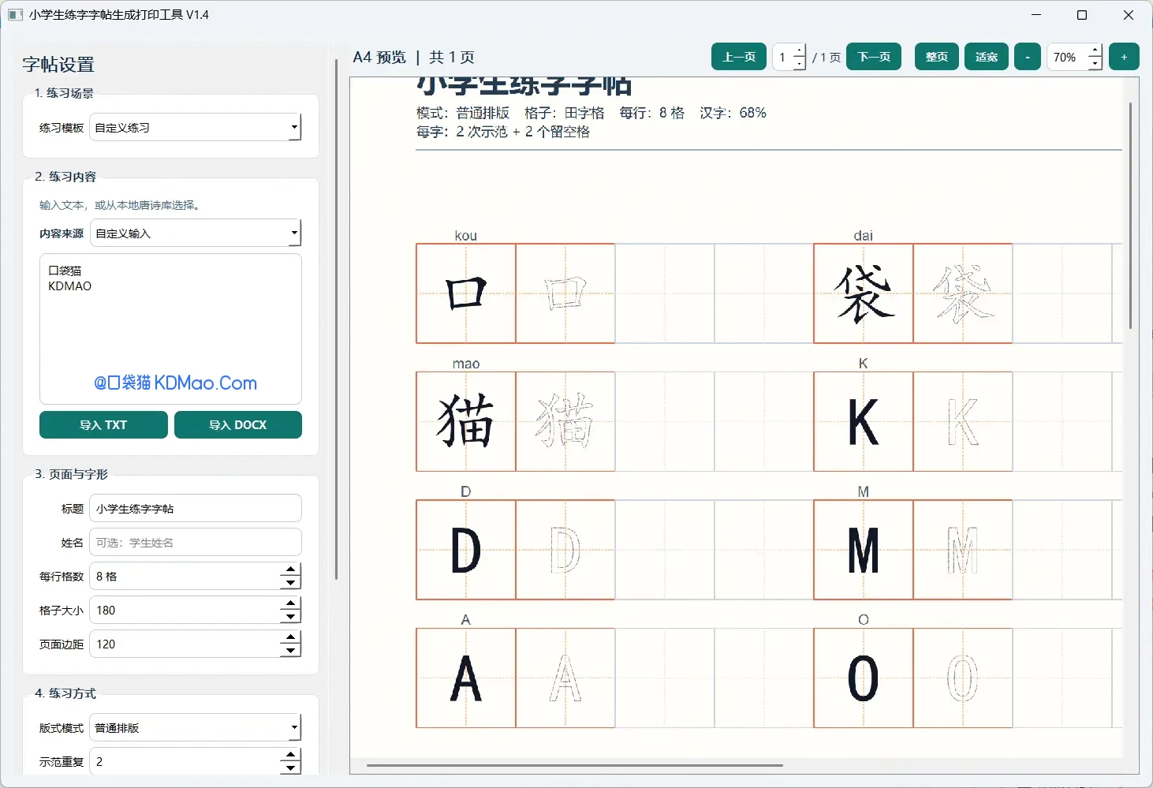The height and width of the screenshot is (788, 1153).
Task: Decrease zoom percentage with the down arrow
Action: coord(1095,63)
